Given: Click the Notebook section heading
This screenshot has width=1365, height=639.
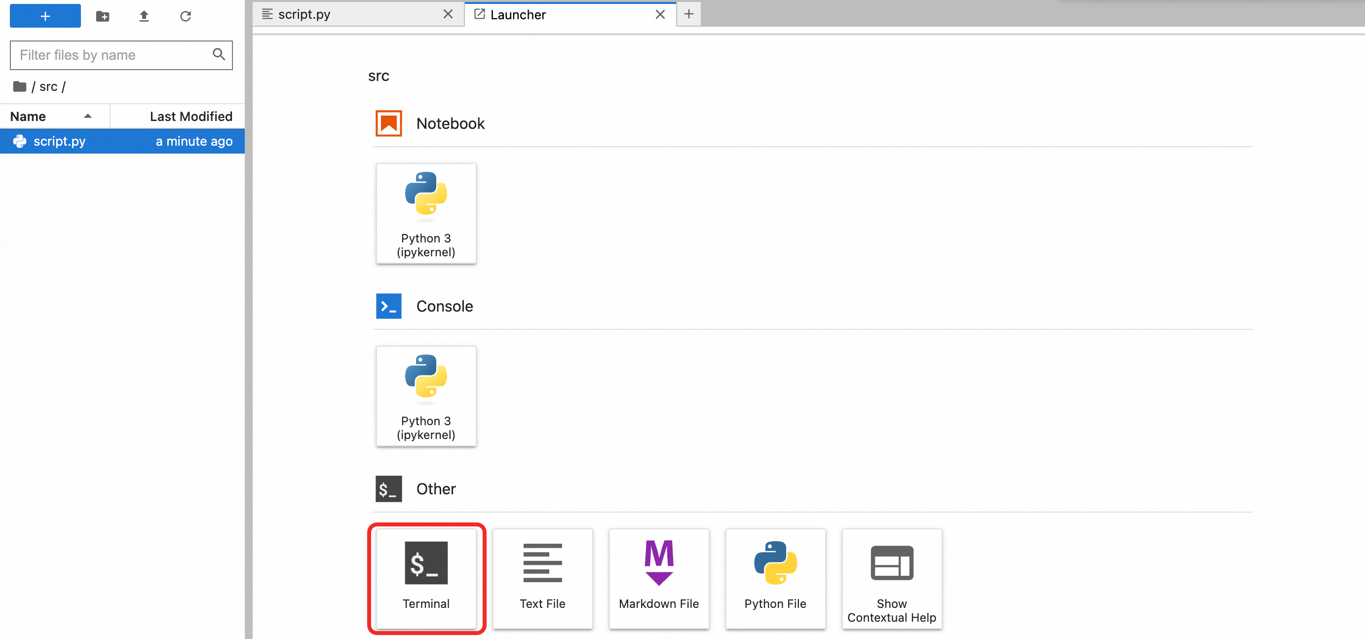Looking at the screenshot, I should (x=451, y=123).
